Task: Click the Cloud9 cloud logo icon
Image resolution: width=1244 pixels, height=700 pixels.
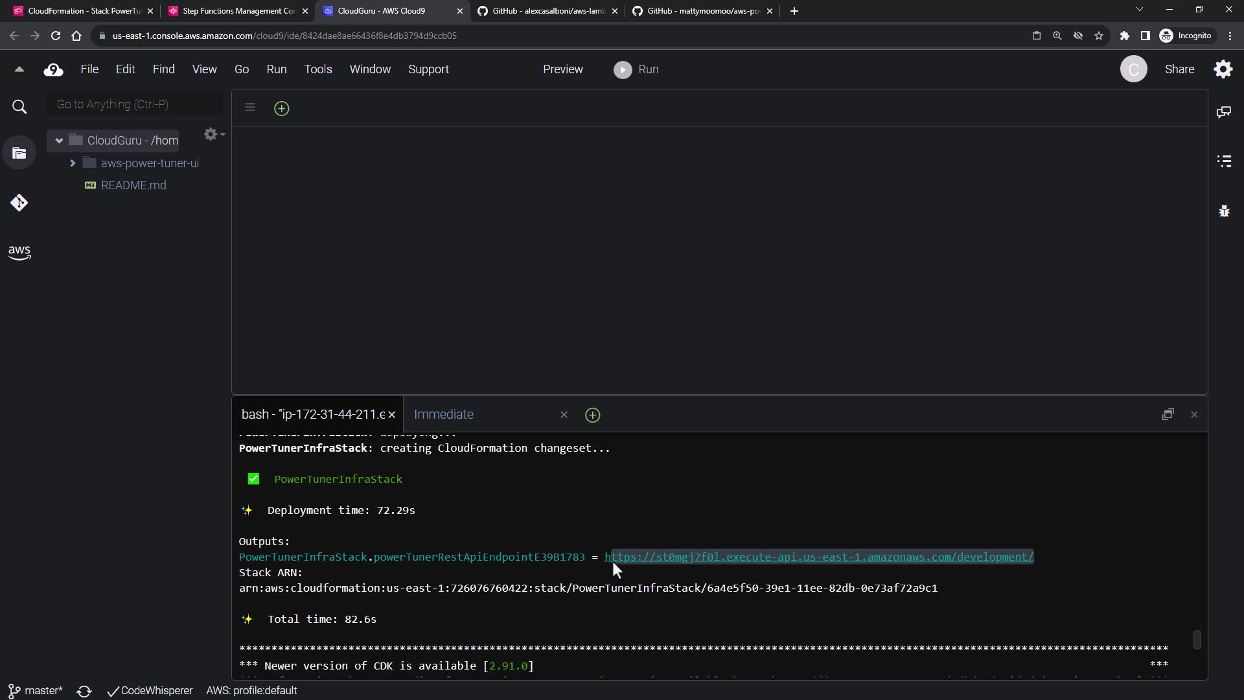Action: point(53,69)
